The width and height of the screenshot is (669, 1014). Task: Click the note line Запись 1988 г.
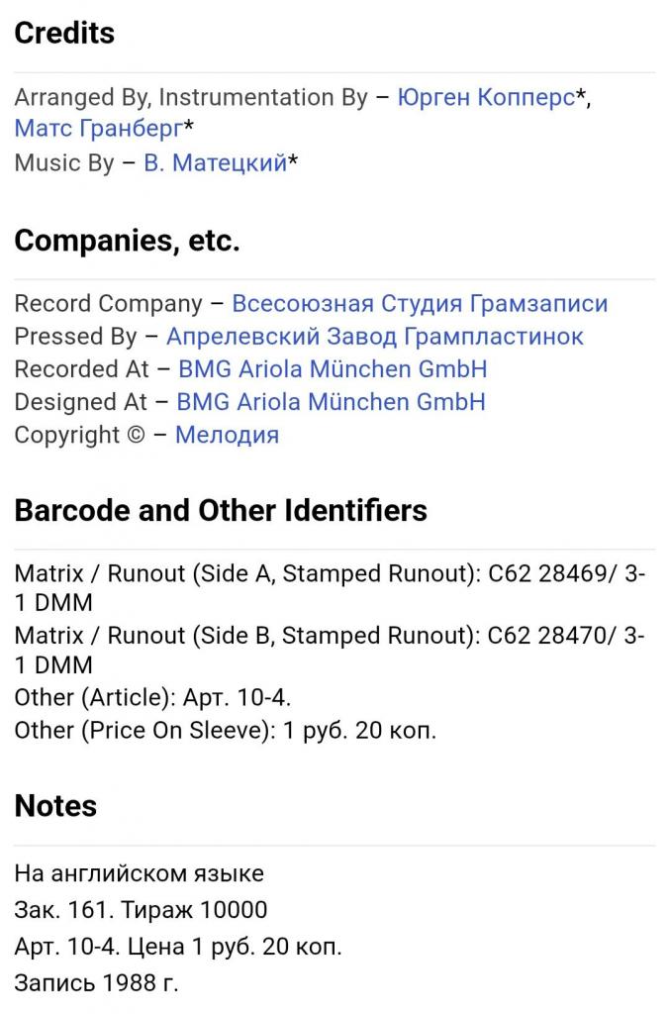click(x=96, y=983)
